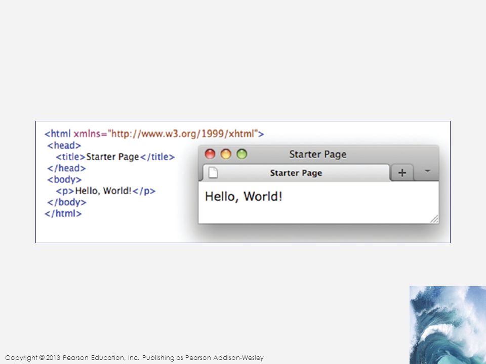Viewport: 486px width, 364px height.
Task: Click the yellow minimize window button
Action: point(226,154)
